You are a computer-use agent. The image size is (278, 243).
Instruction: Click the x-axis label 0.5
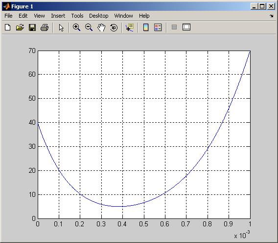point(143,224)
